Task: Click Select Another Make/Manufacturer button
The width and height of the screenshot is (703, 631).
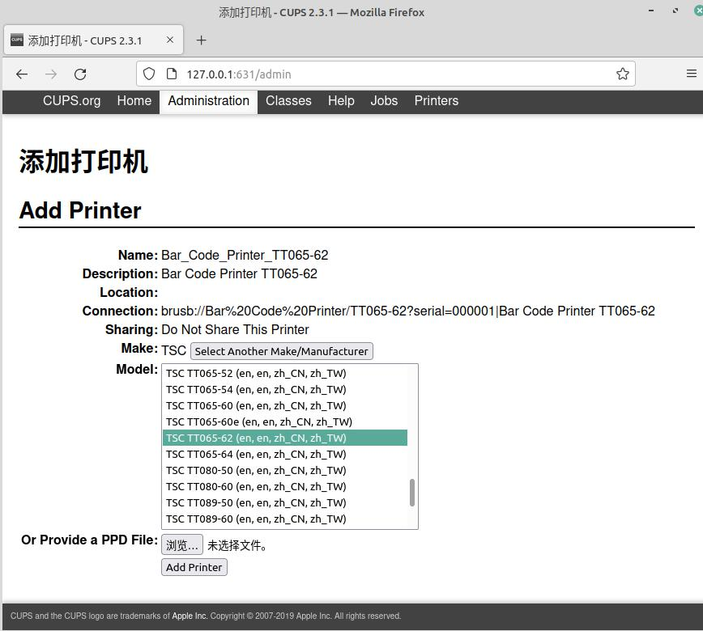Action: pyautogui.click(x=282, y=351)
